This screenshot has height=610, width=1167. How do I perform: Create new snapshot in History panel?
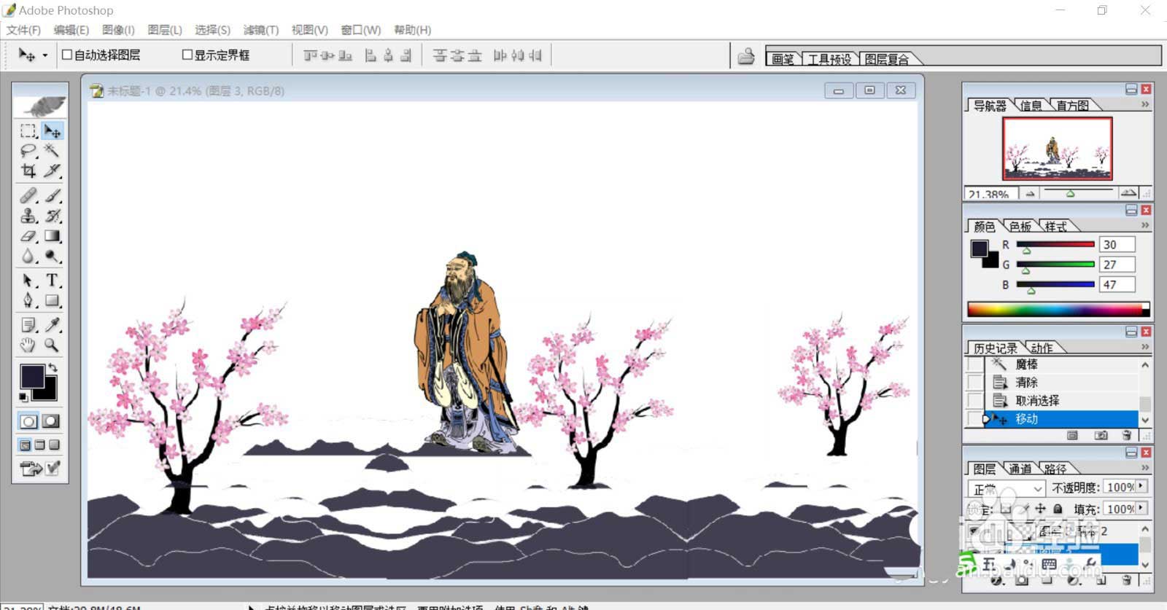[x=1101, y=435]
